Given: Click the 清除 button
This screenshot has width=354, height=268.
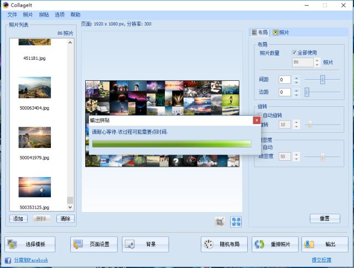Looking at the screenshot, I should [65, 219].
